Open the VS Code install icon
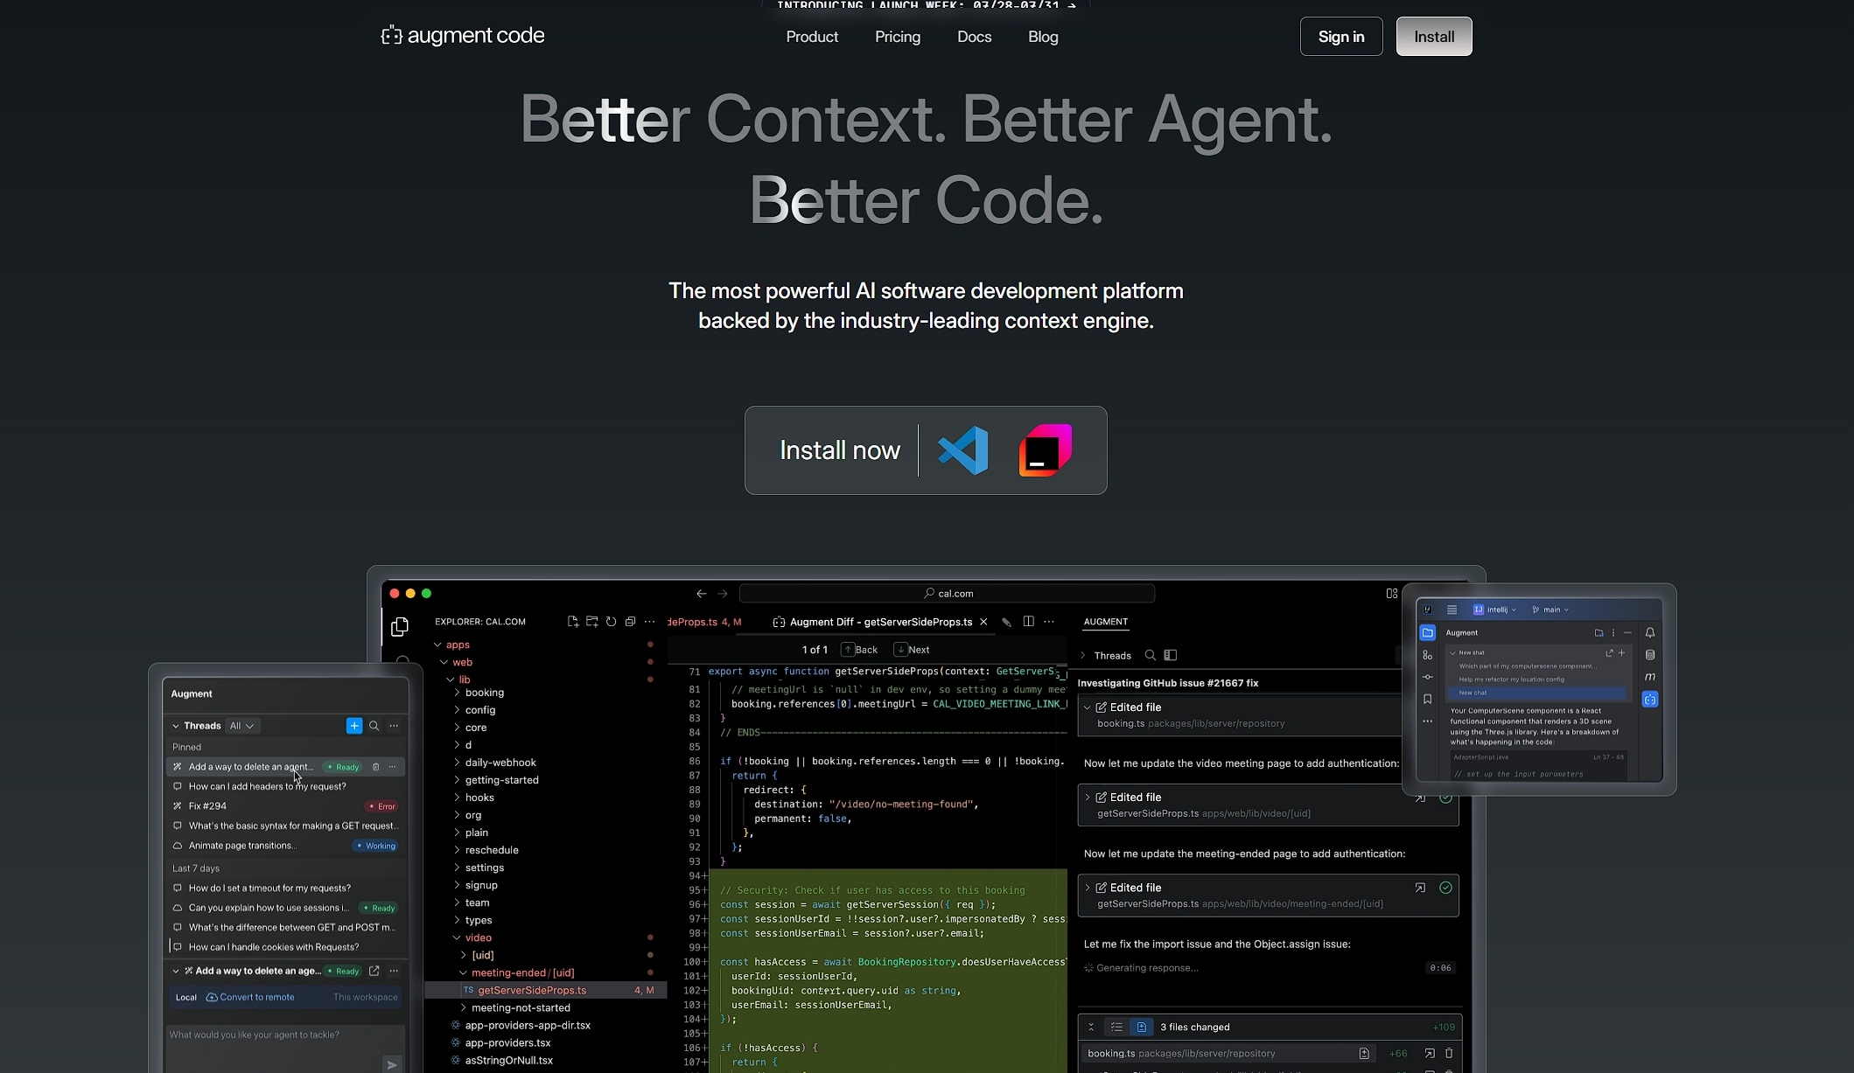 pyautogui.click(x=962, y=450)
